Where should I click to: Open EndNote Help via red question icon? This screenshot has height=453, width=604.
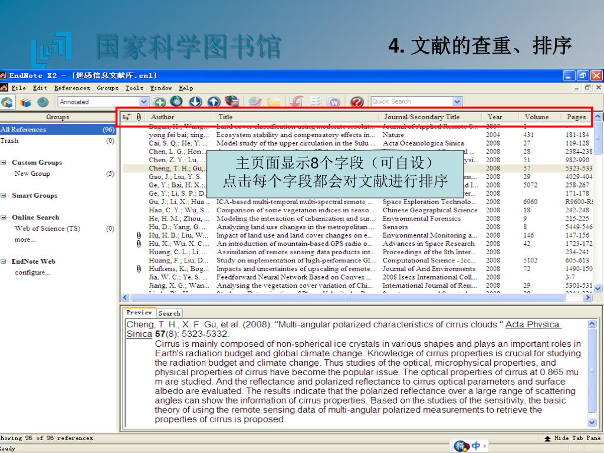(357, 101)
